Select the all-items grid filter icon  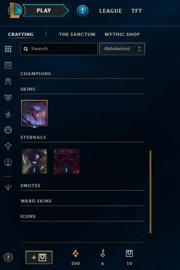click(x=8, y=49)
